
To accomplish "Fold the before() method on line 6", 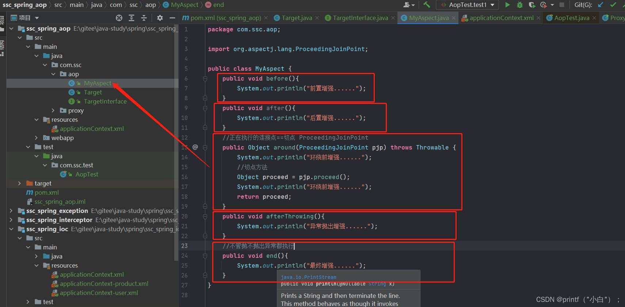I will pos(205,78).
